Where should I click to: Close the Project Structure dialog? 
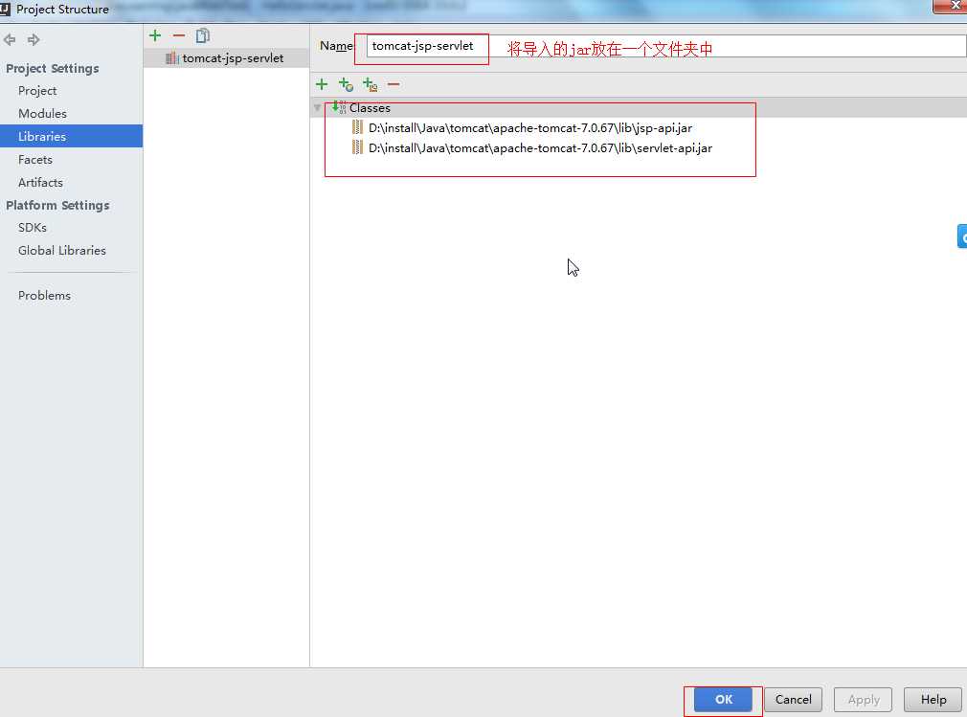(x=953, y=6)
